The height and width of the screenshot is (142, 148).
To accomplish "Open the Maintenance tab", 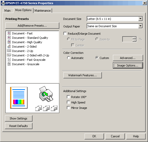I will (43, 11).
